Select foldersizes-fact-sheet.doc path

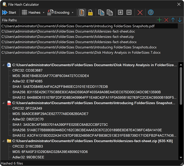click(x=90, y=32)
